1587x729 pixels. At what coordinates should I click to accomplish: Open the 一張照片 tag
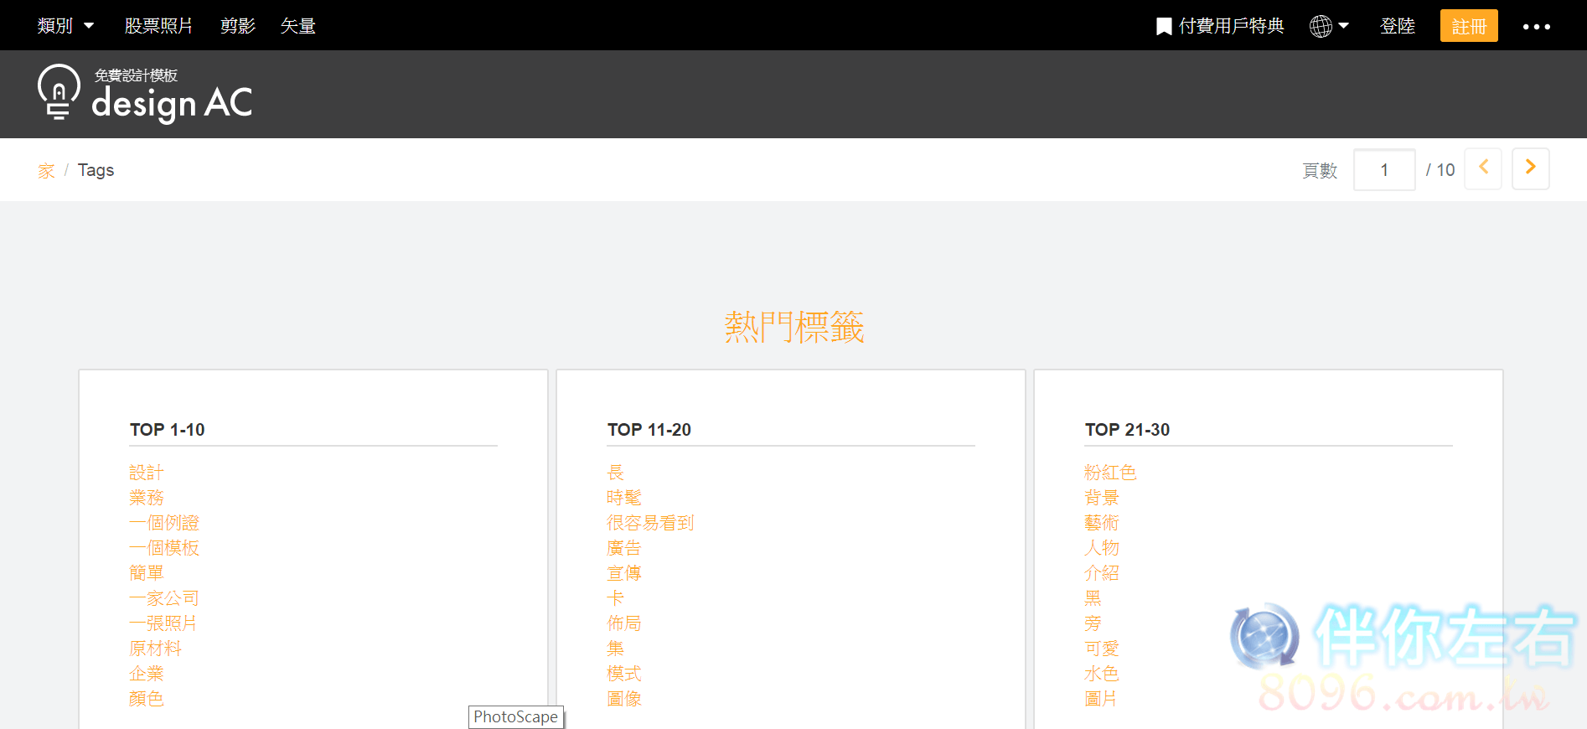coord(163,623)
